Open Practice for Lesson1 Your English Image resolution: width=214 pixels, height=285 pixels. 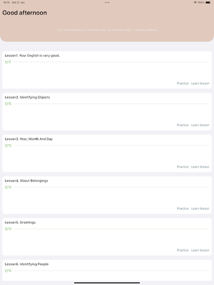183,83
